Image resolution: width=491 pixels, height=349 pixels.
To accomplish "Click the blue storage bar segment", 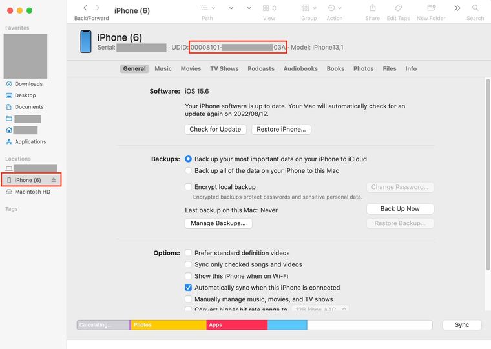I will (287, 325).
